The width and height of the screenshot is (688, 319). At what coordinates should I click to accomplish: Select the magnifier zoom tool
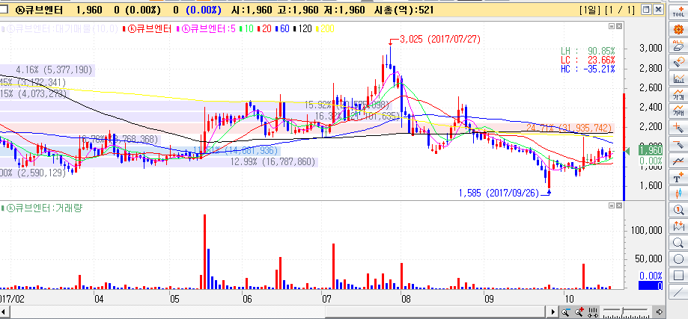click(x=679, y=243)
